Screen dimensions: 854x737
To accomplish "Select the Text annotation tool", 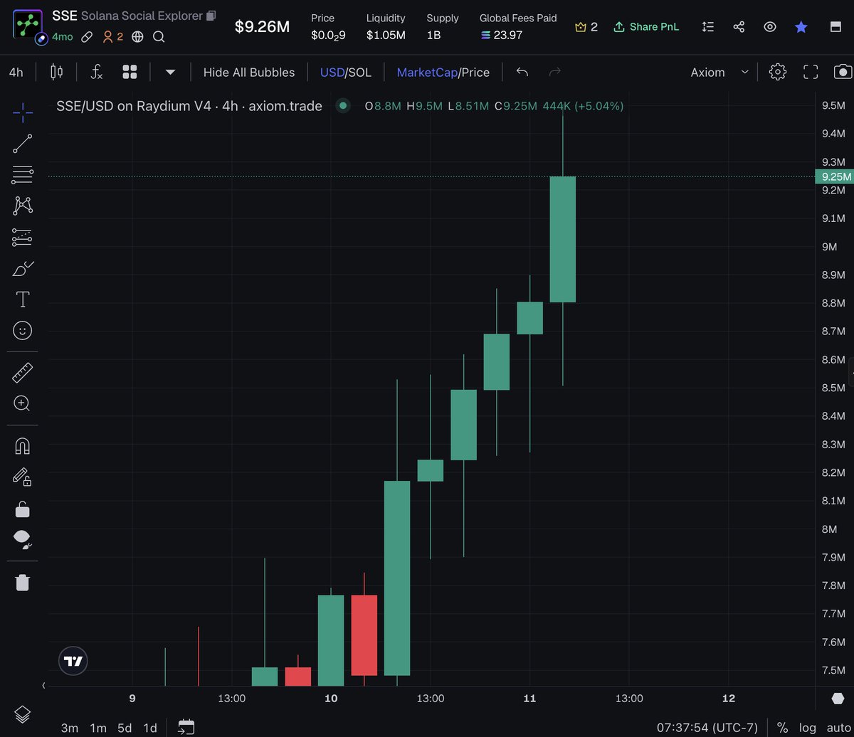I will pyautogui.click(x=23, y=299).
